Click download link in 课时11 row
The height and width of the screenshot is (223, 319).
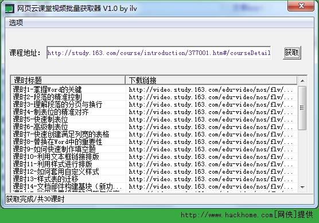pos(211,164)
